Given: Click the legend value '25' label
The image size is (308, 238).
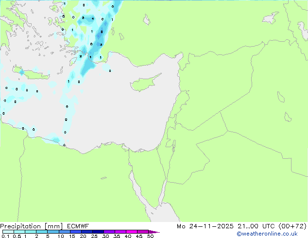Looking at the screenshot, I should tap(94, 236).
